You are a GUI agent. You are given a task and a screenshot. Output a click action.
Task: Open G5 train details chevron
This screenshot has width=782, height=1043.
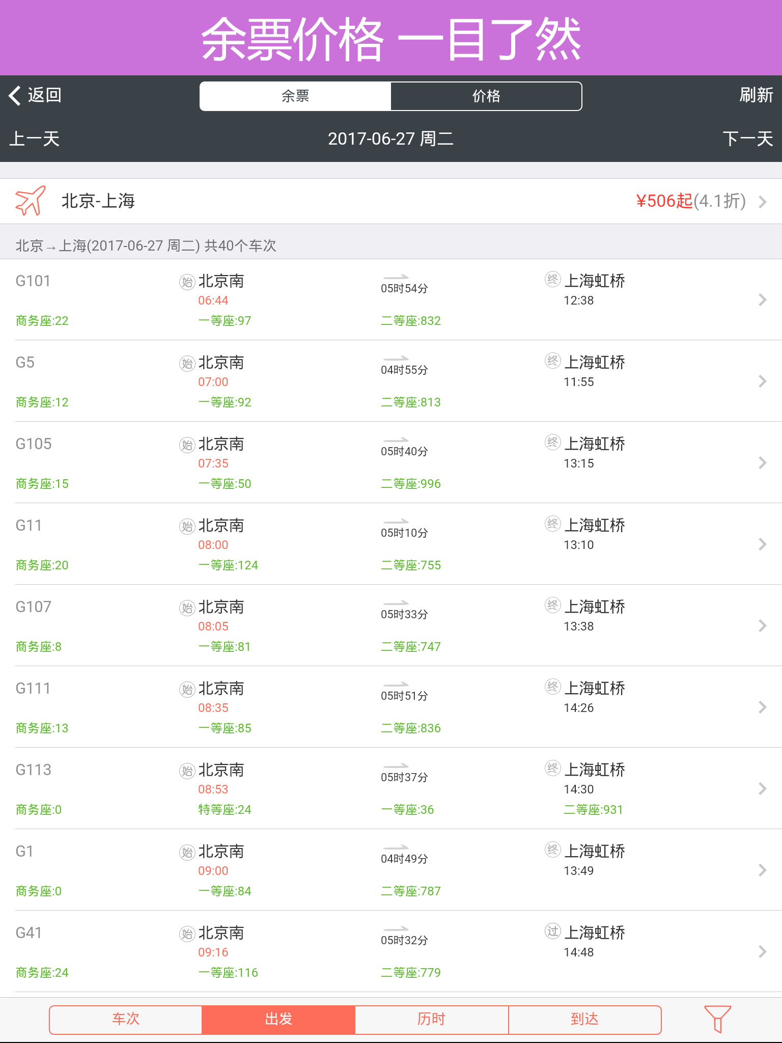click(762, 381)
